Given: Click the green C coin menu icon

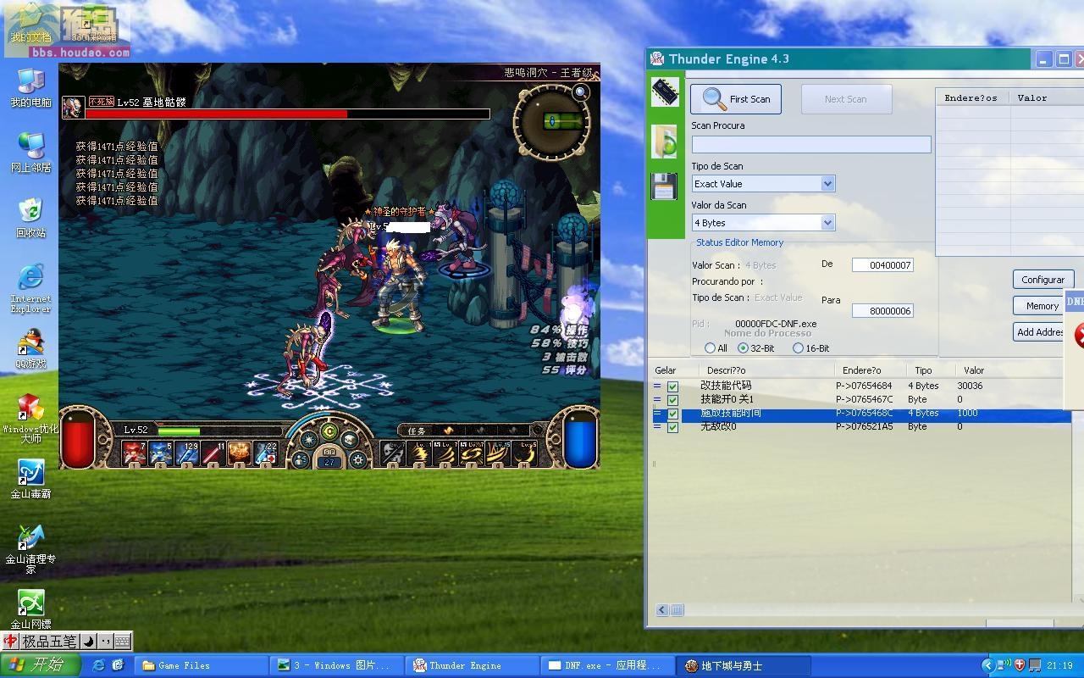Looking at the screenshot, I should [329, 431].
